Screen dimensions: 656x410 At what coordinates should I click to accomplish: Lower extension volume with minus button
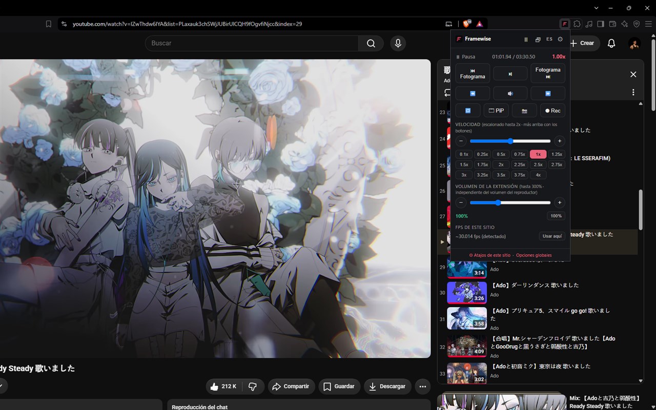point(461,203)
